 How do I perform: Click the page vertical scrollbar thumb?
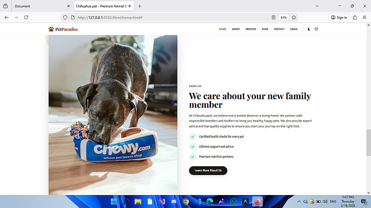368,142
